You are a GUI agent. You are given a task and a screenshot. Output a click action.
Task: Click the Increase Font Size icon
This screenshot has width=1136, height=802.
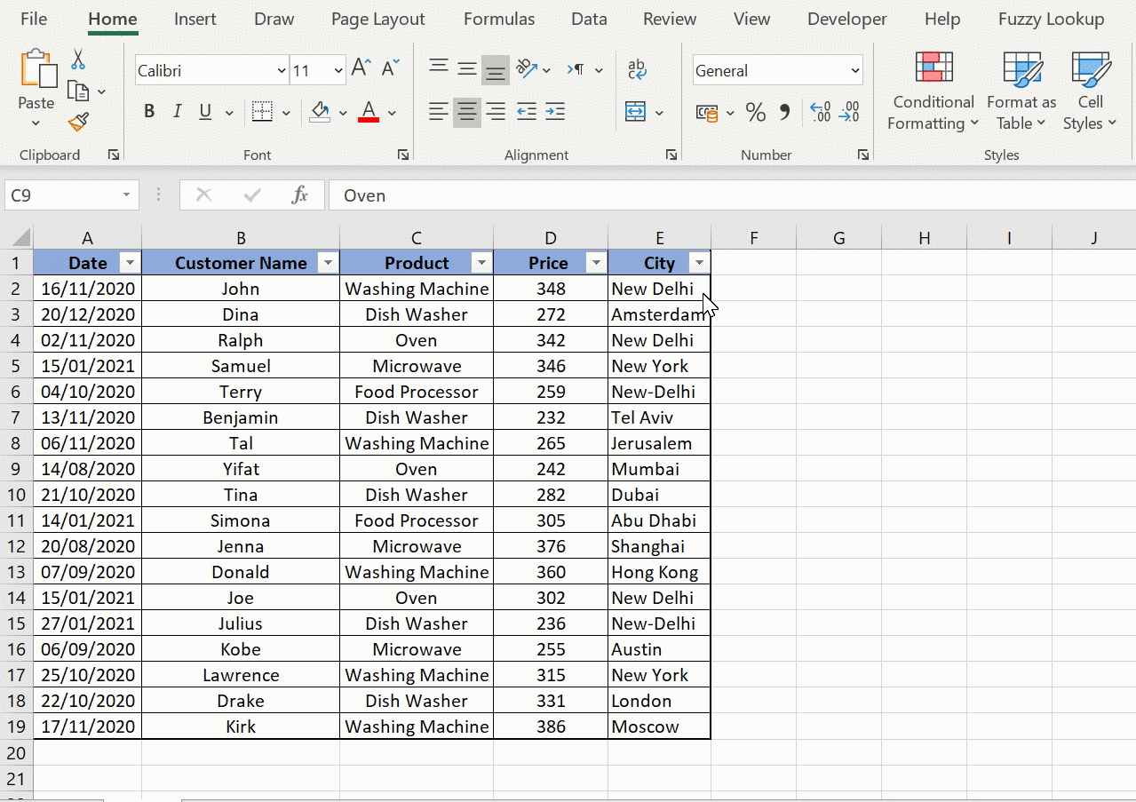click(361, 68)
